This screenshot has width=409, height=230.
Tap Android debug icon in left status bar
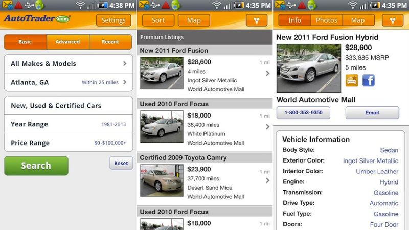pos(40,5)
